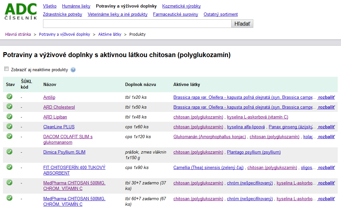Expand DACOM COLAFIT SLIM substances with rozbaliť
Viewport: 341px width, 212px height.
(326, 137)
